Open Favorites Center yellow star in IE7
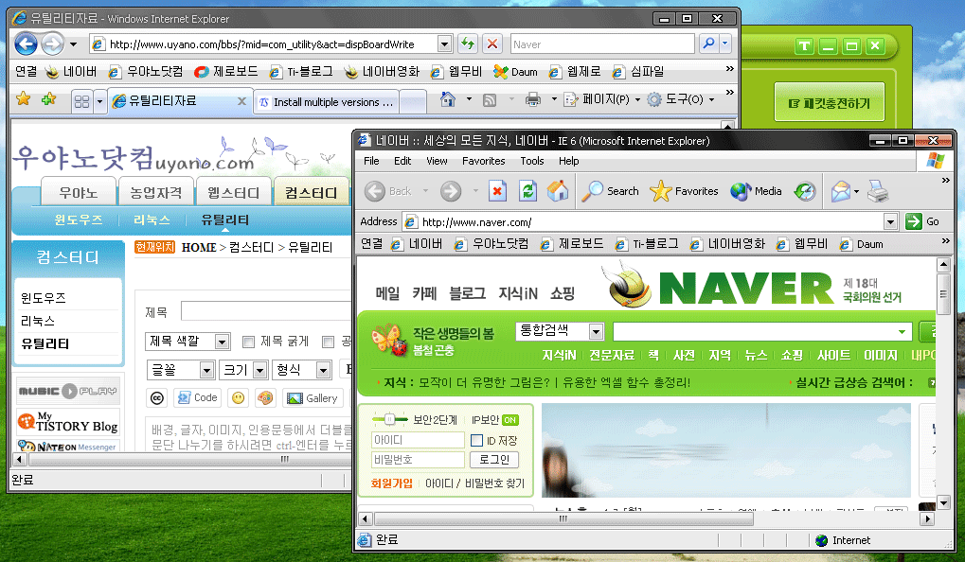Screen dimensions: 965x562 click(24, 99)
